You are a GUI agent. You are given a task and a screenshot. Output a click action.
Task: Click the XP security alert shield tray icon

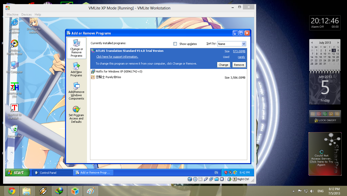pyautogui.click(x=226, y=173)
